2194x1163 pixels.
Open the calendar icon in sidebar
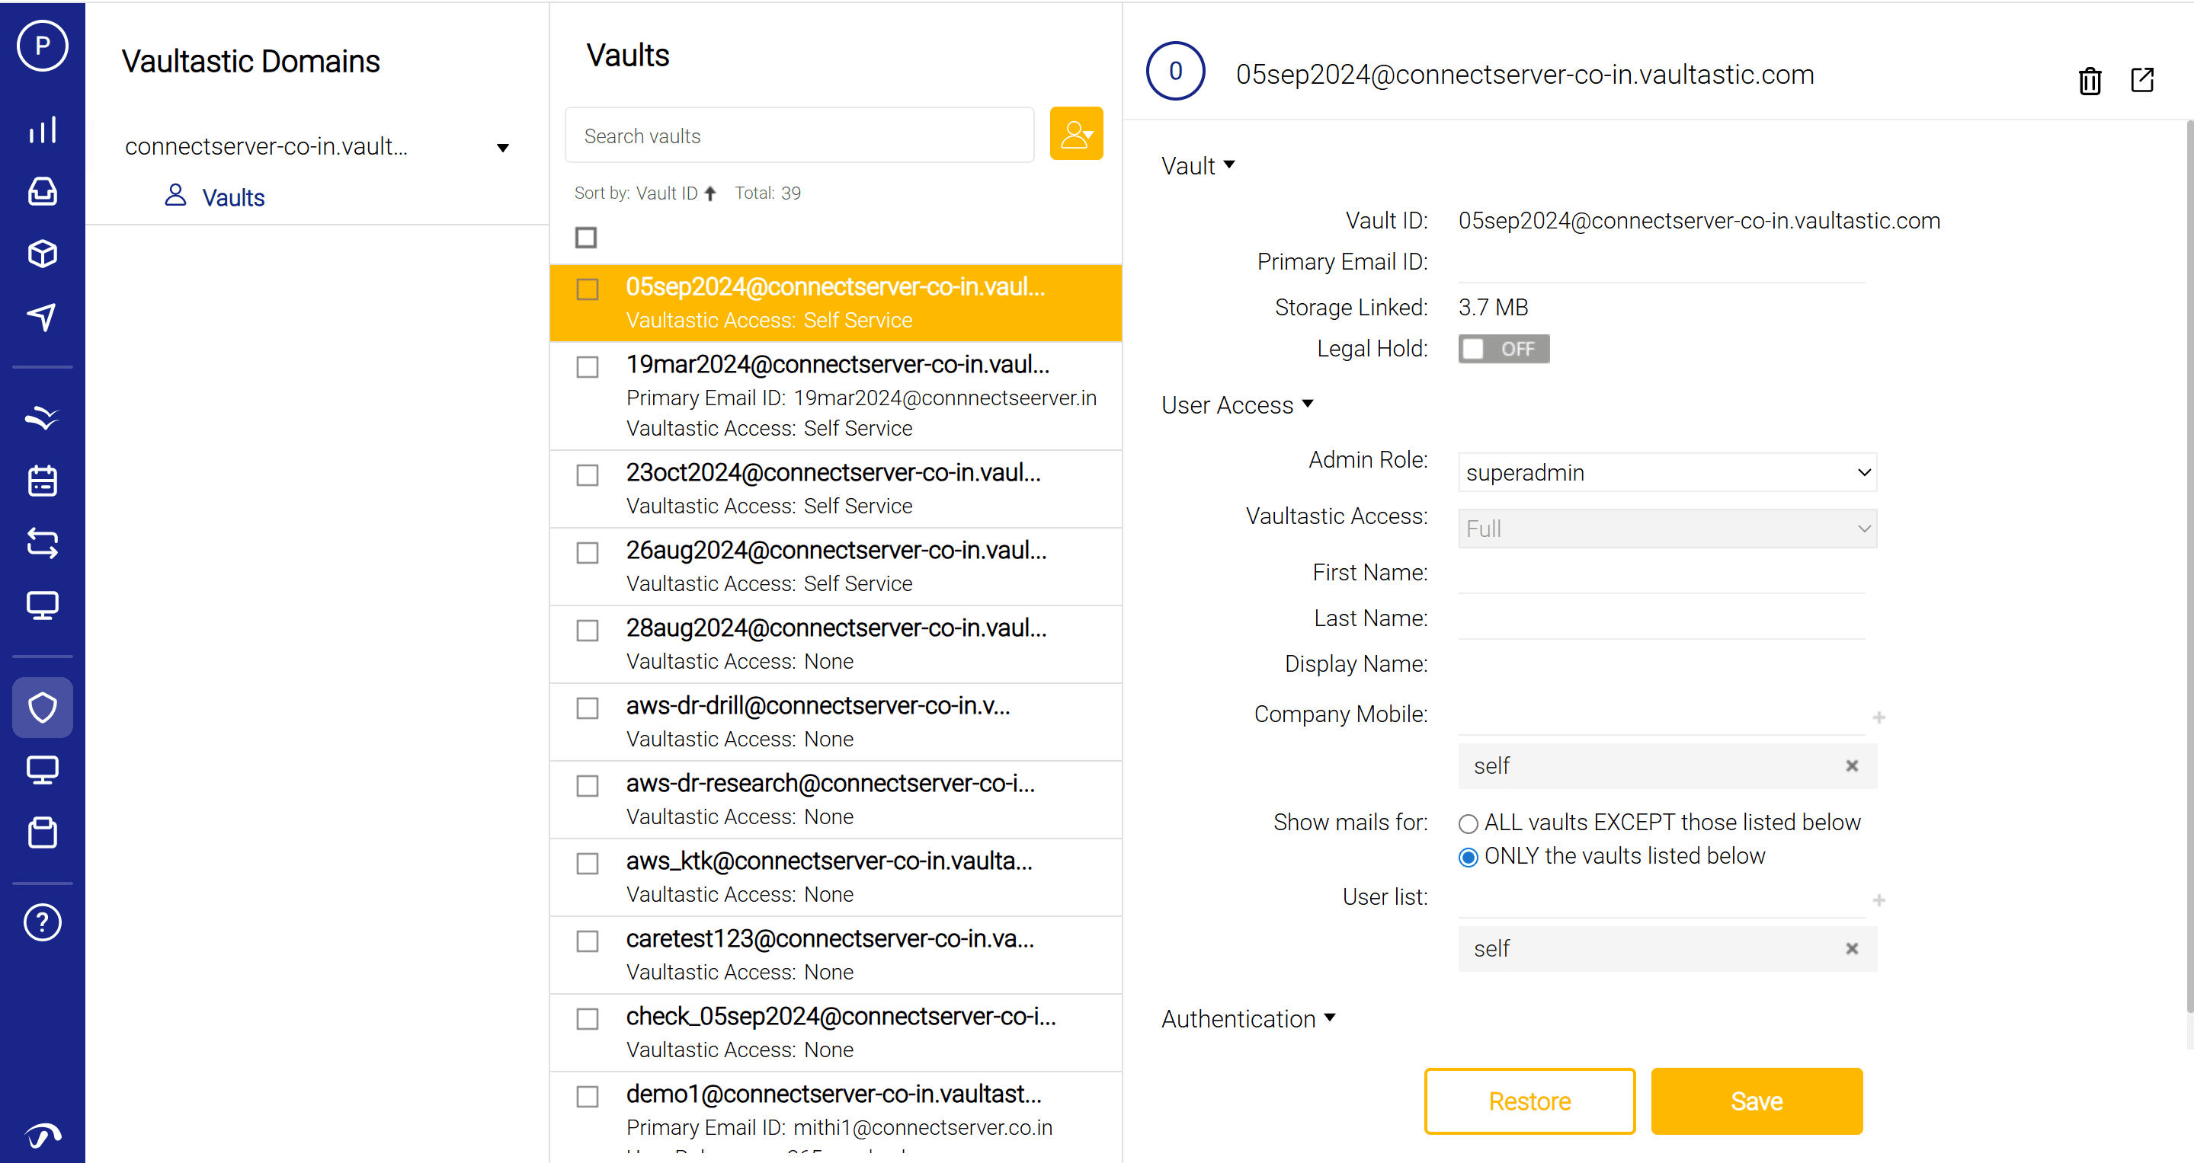point(43,481)
